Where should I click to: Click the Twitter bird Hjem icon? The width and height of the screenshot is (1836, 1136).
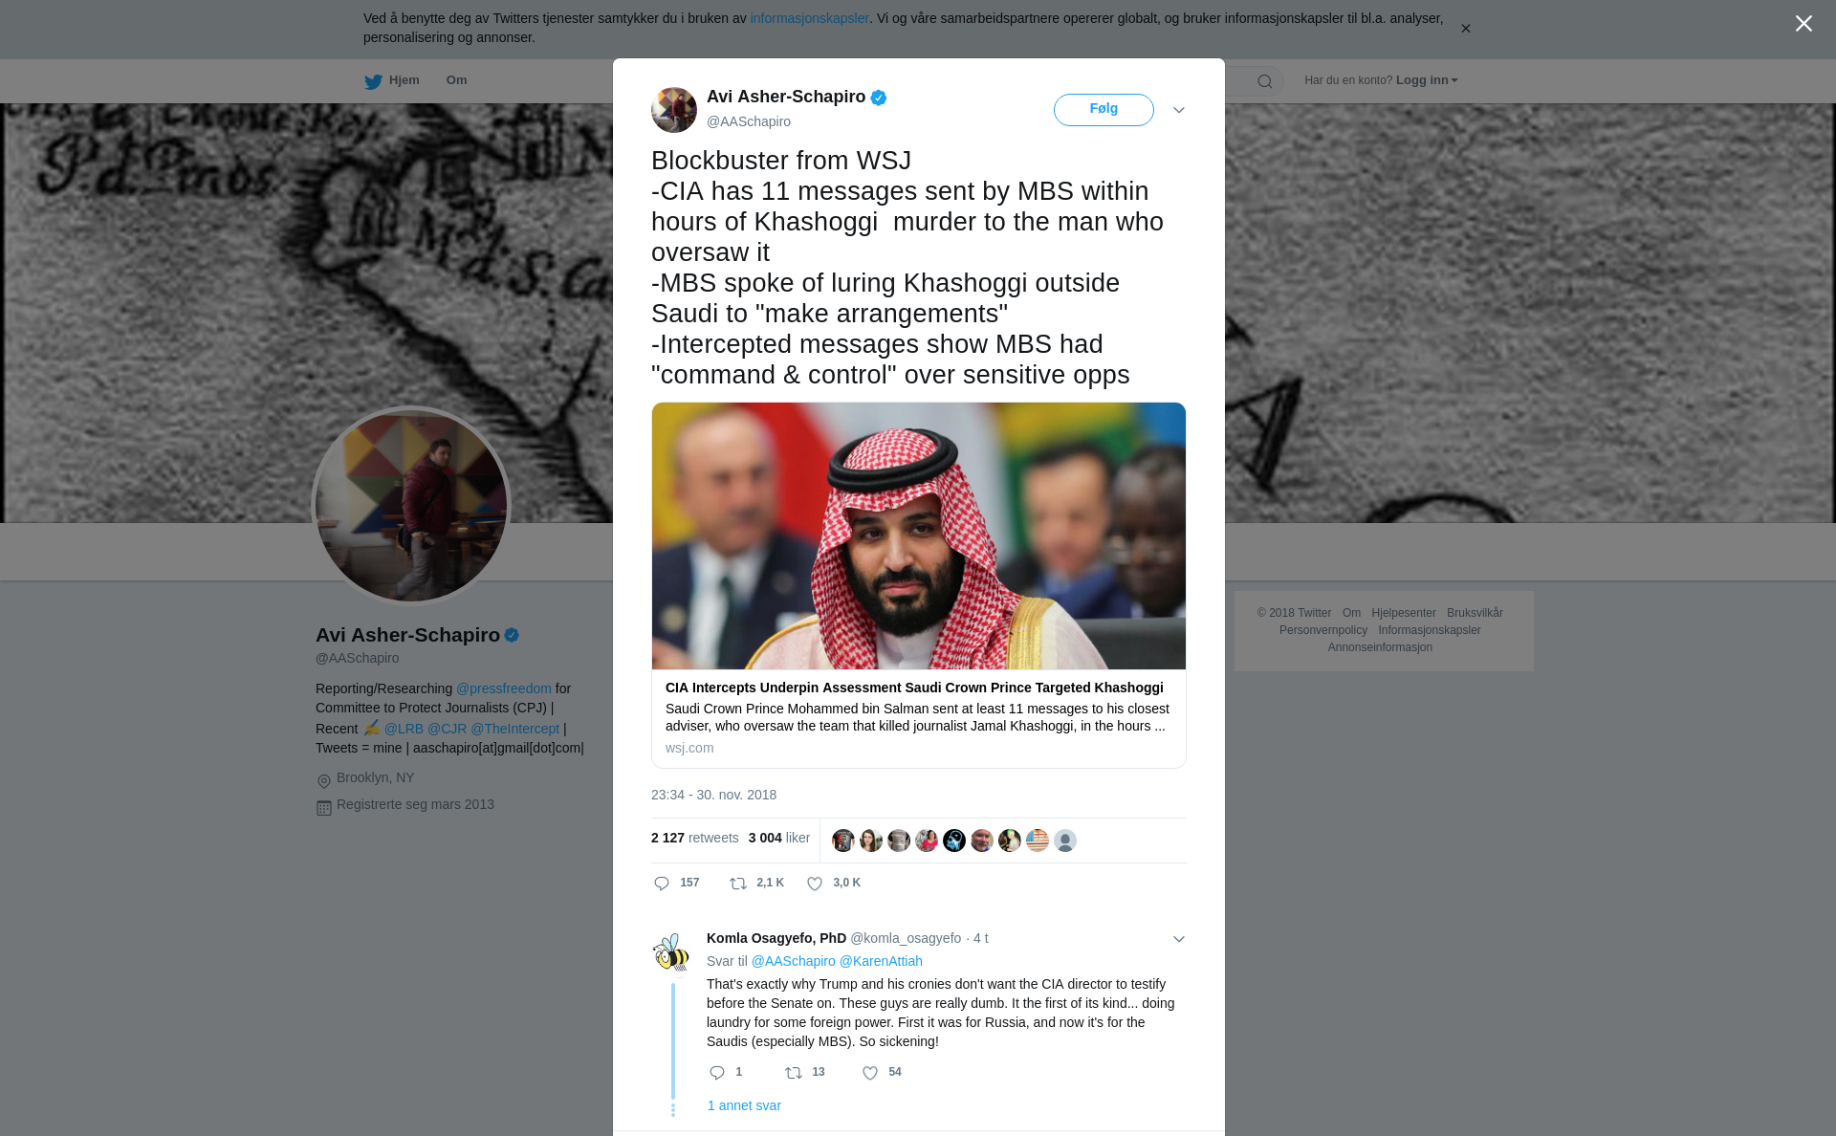click(373, 81)
